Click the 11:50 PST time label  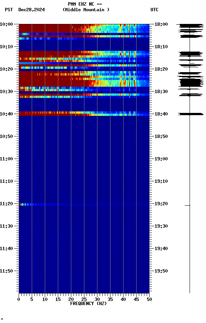6,271
